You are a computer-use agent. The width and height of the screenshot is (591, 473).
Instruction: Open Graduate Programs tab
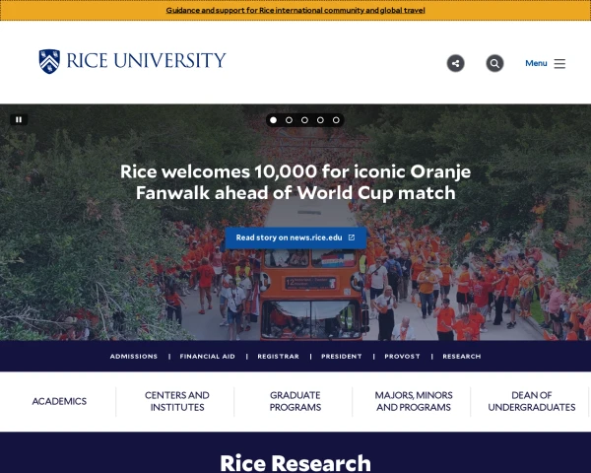(x=295, y=401)
